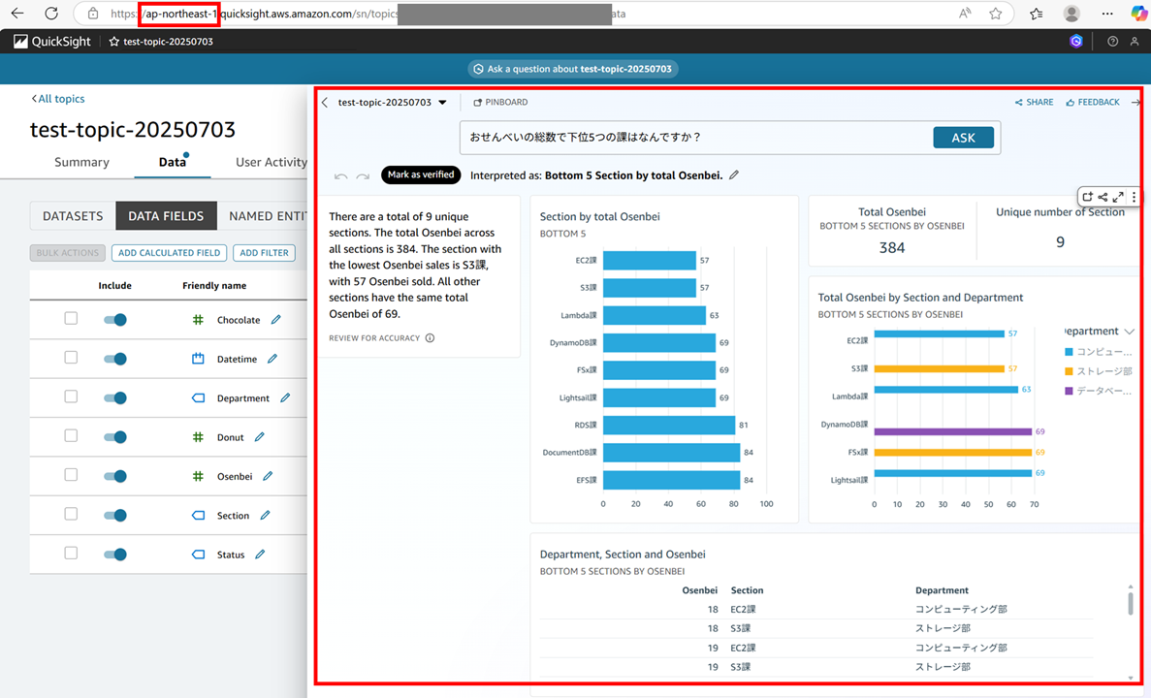Edit the Department friendly name pencil
Viewport: 1151px width, 698px height.
pyautogui.click(x=285, y=397)
